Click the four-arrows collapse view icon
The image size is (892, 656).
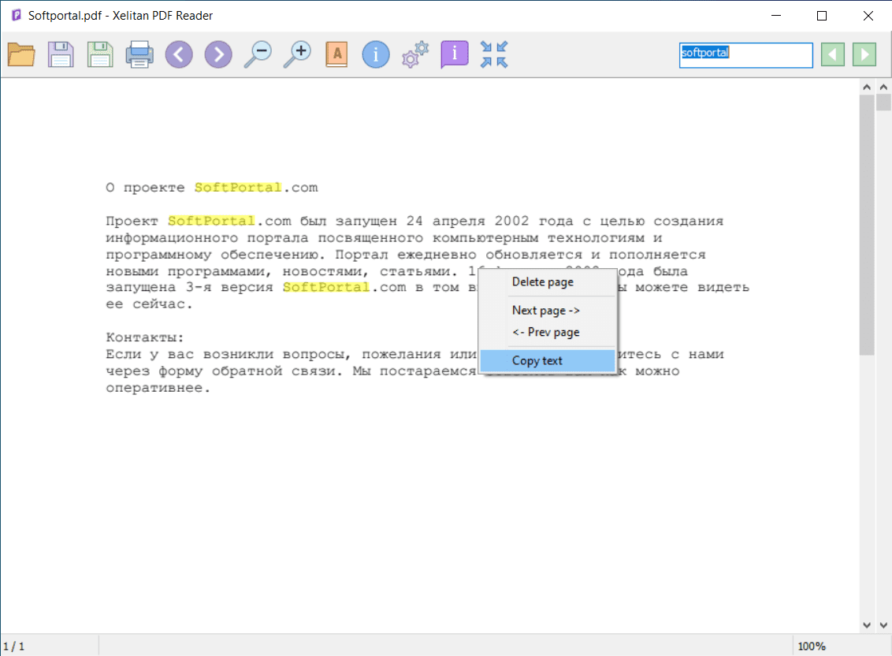pos(494,54)
